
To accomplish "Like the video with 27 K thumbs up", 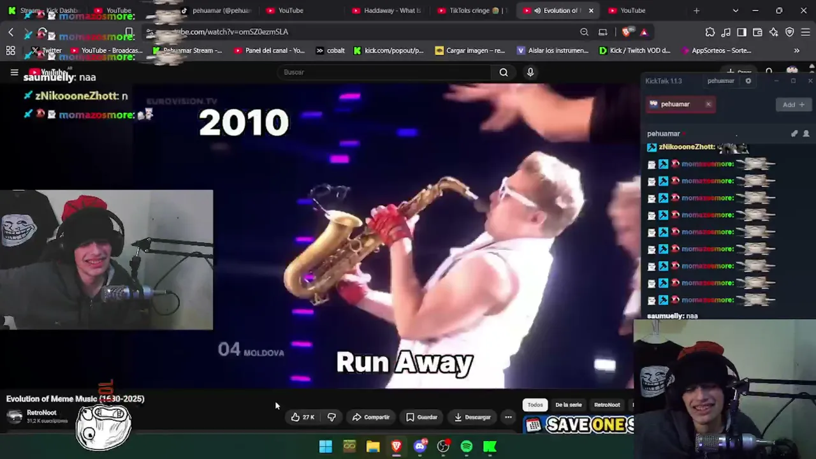I will pyautogui.click(x=303, y=417).
